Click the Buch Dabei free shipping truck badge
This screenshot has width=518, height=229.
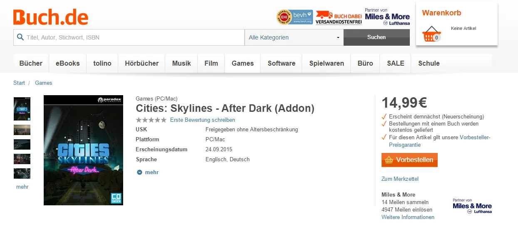click(x=338, y=17)
